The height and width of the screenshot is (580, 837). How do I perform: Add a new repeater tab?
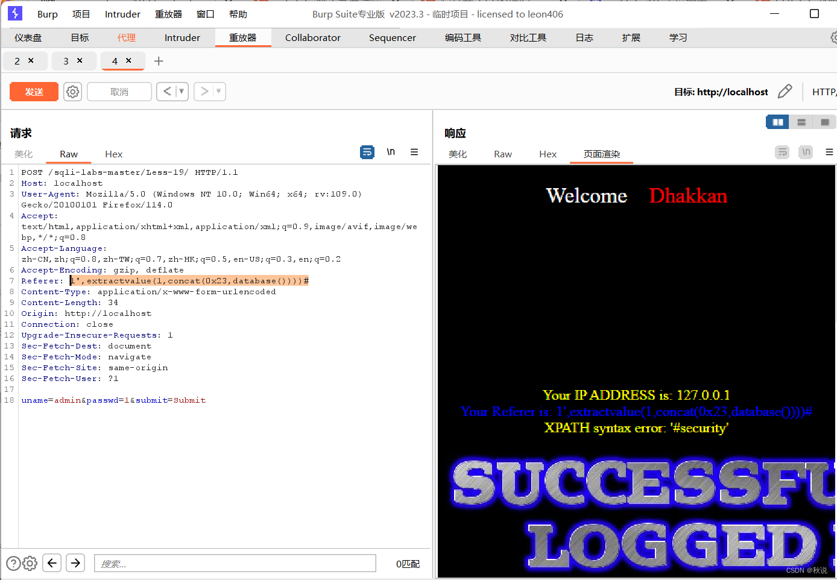(x=159, y=61)
